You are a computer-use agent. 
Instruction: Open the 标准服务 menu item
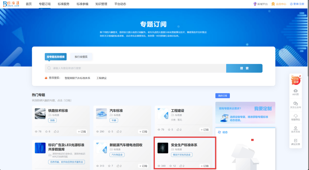click(63, 4)
